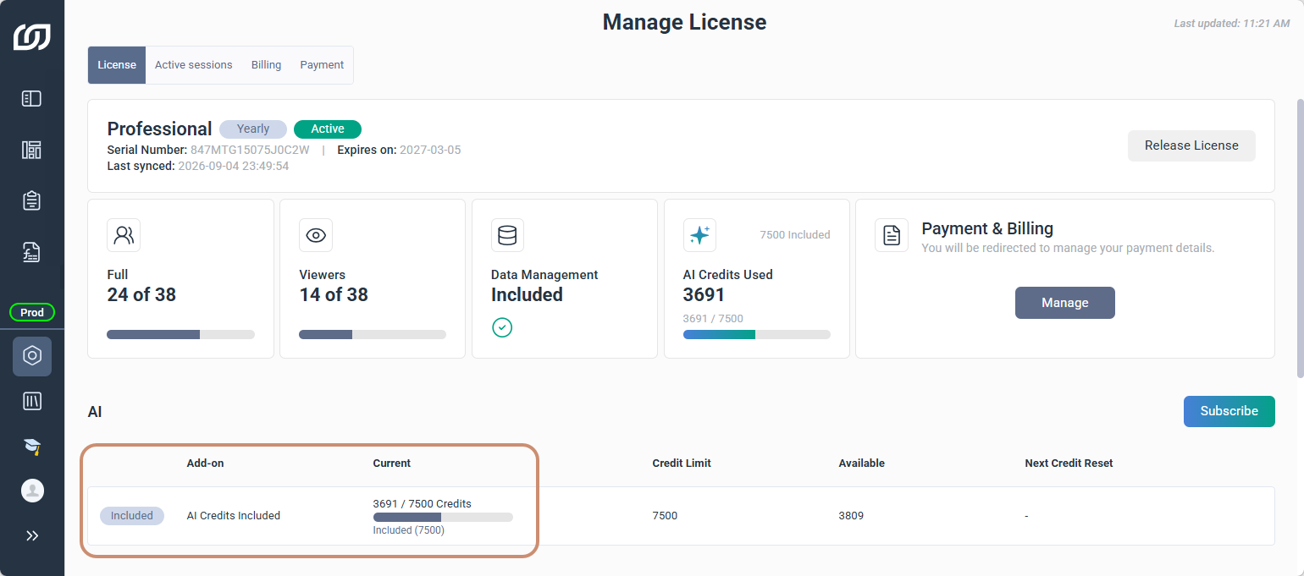Viewport: 1304px width, 576px height.
Task: Open the dashboards grid sidebar icon
Action: click(x=32, y=150)
